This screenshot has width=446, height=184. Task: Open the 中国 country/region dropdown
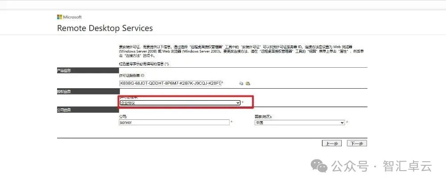[300, 123]
